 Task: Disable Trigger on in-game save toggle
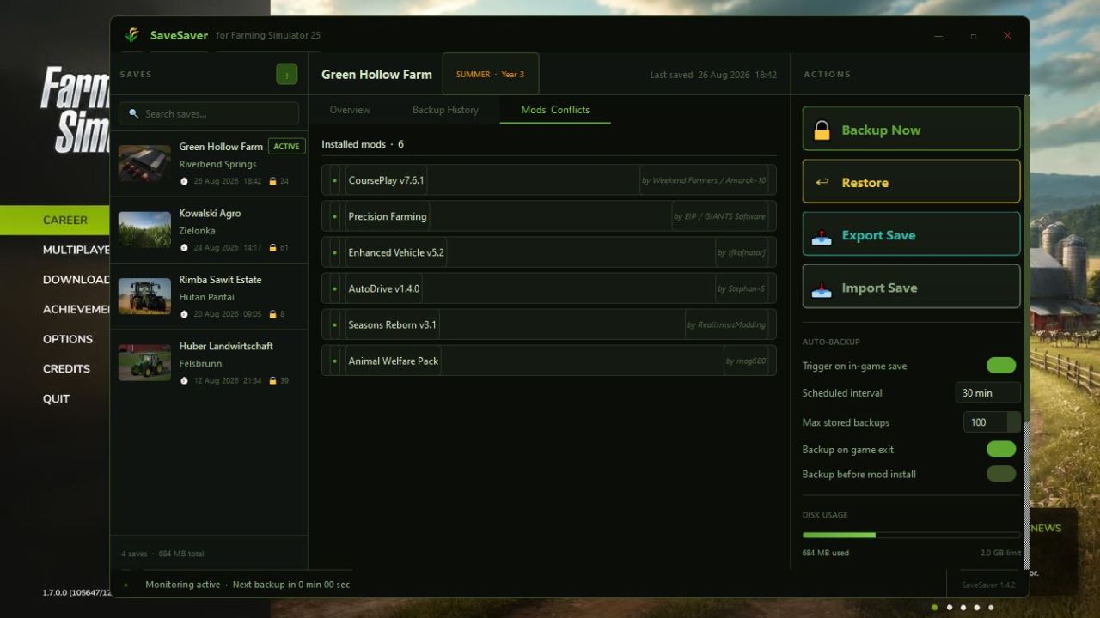click(1001, 366)
